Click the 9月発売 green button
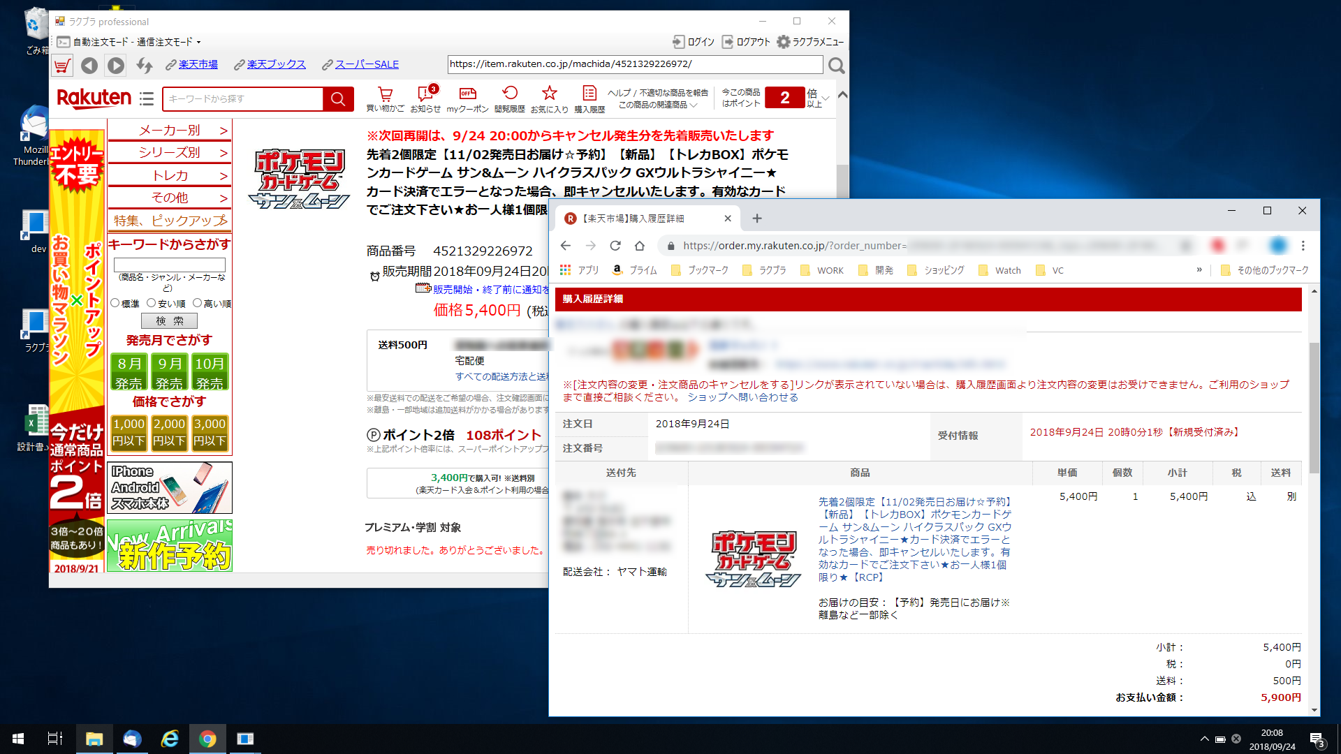Image resolution: width=1341 pixels, height=754 pixels. tap(169, 372)
